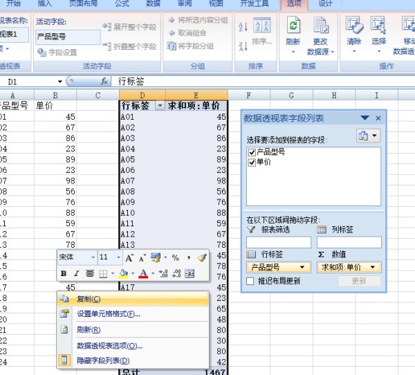Choose 数据透视表选项(O)... from context menu
The height and width of the screenshot is (375, 415).
pos(133,346)
